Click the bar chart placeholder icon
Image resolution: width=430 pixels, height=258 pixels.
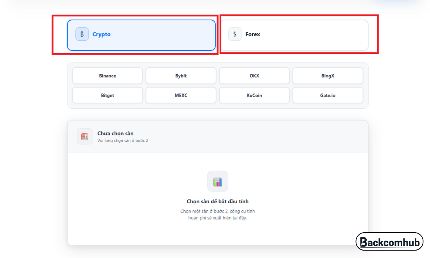coord(218,181)
